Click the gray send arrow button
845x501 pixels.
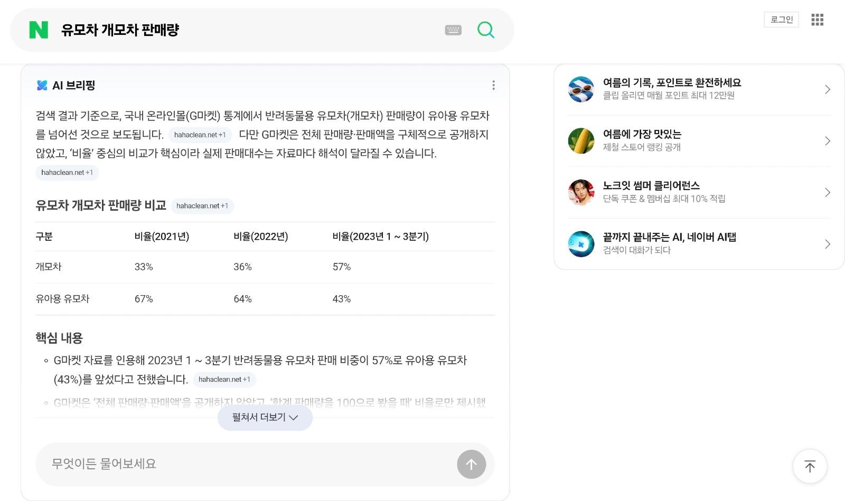pyautogui.click(x=471, y=465)
